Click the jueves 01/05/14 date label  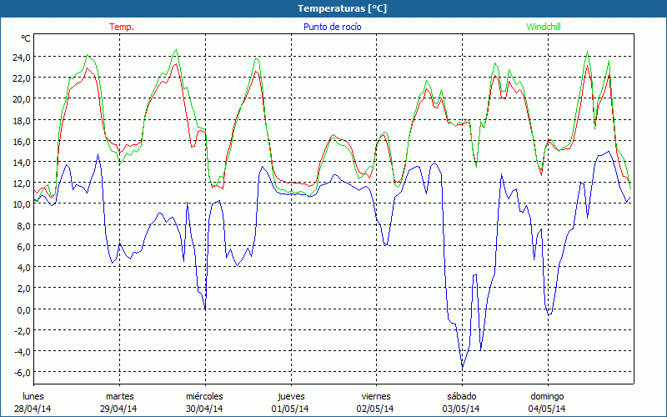(x=290, y=402)
